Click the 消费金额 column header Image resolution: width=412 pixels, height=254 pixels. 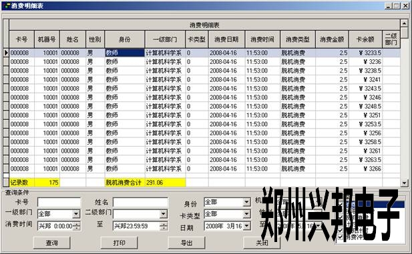tap(332, 39)
